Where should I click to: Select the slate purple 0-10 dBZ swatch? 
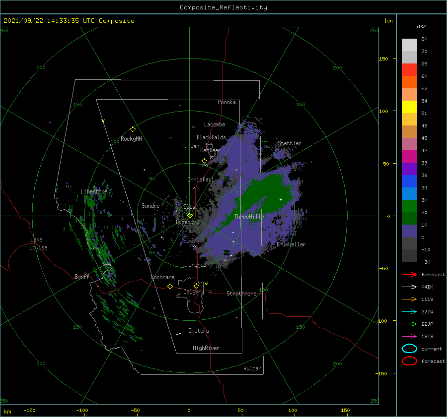tap(409, 231)
